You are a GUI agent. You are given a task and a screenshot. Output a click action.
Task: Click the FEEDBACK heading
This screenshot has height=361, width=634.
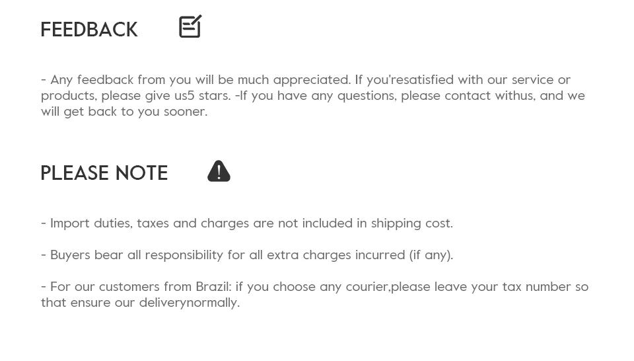(89, 30)
